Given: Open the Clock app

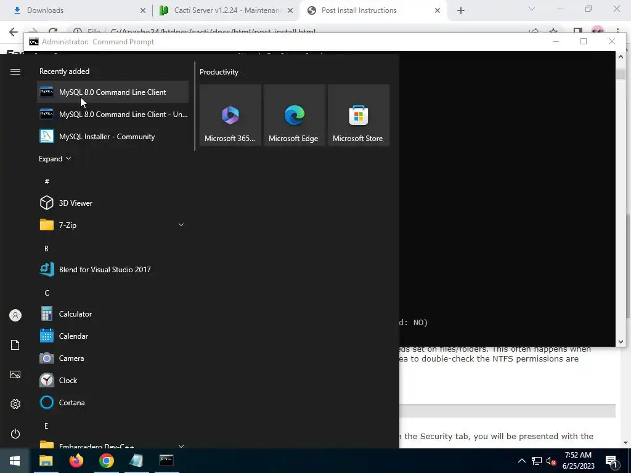Looking at the screenshot, I should pyautogui.click(x=113, y=380).
